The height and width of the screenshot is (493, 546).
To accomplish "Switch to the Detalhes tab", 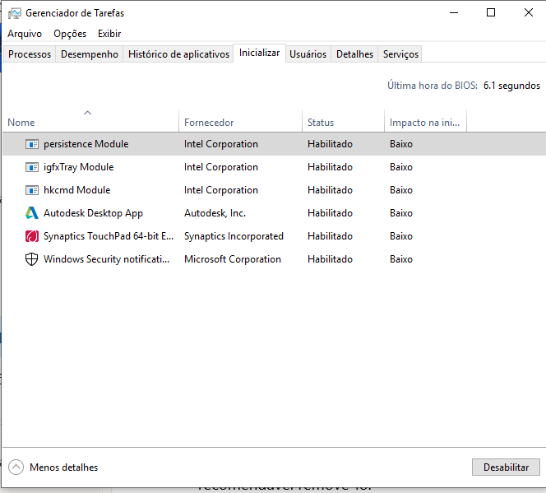I will point(354,54).
